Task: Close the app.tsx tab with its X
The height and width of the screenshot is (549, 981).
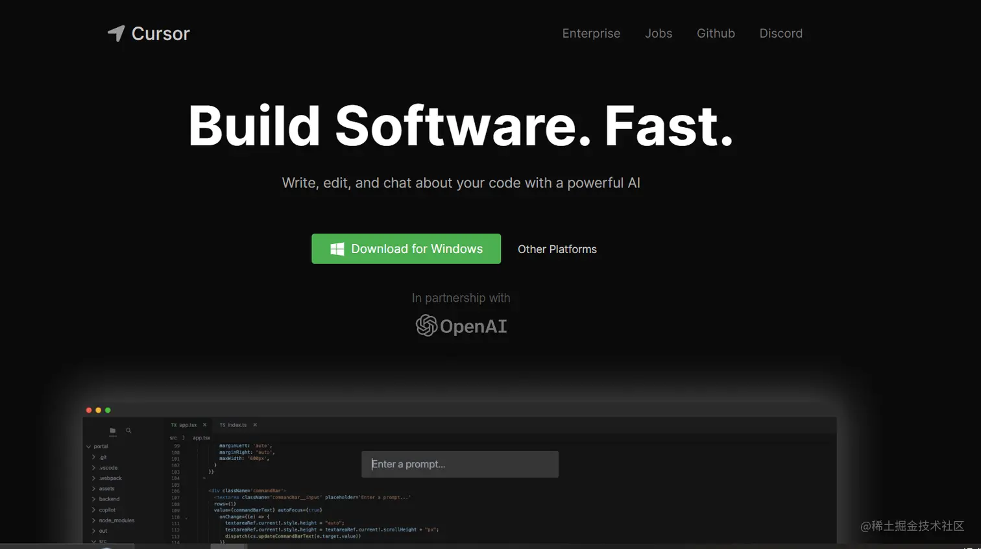Action: [x=204, y=425]
